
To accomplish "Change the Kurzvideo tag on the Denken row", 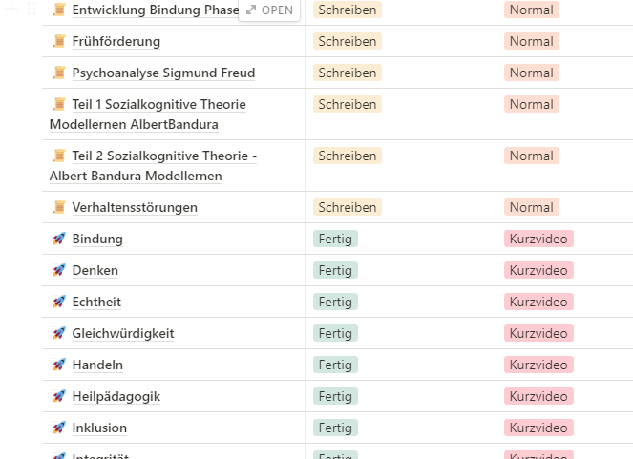I will point(538,270).
